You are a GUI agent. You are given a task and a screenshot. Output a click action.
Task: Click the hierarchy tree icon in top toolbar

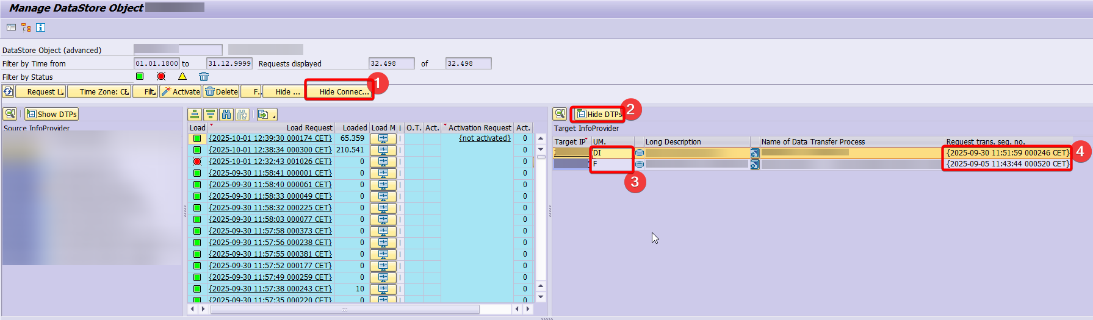[x=26, y=27]
